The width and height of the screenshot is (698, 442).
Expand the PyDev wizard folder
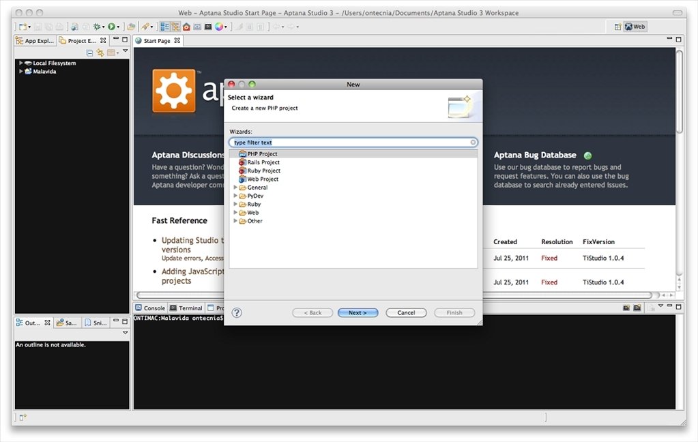pyautogui.click(x=235, y=196)
